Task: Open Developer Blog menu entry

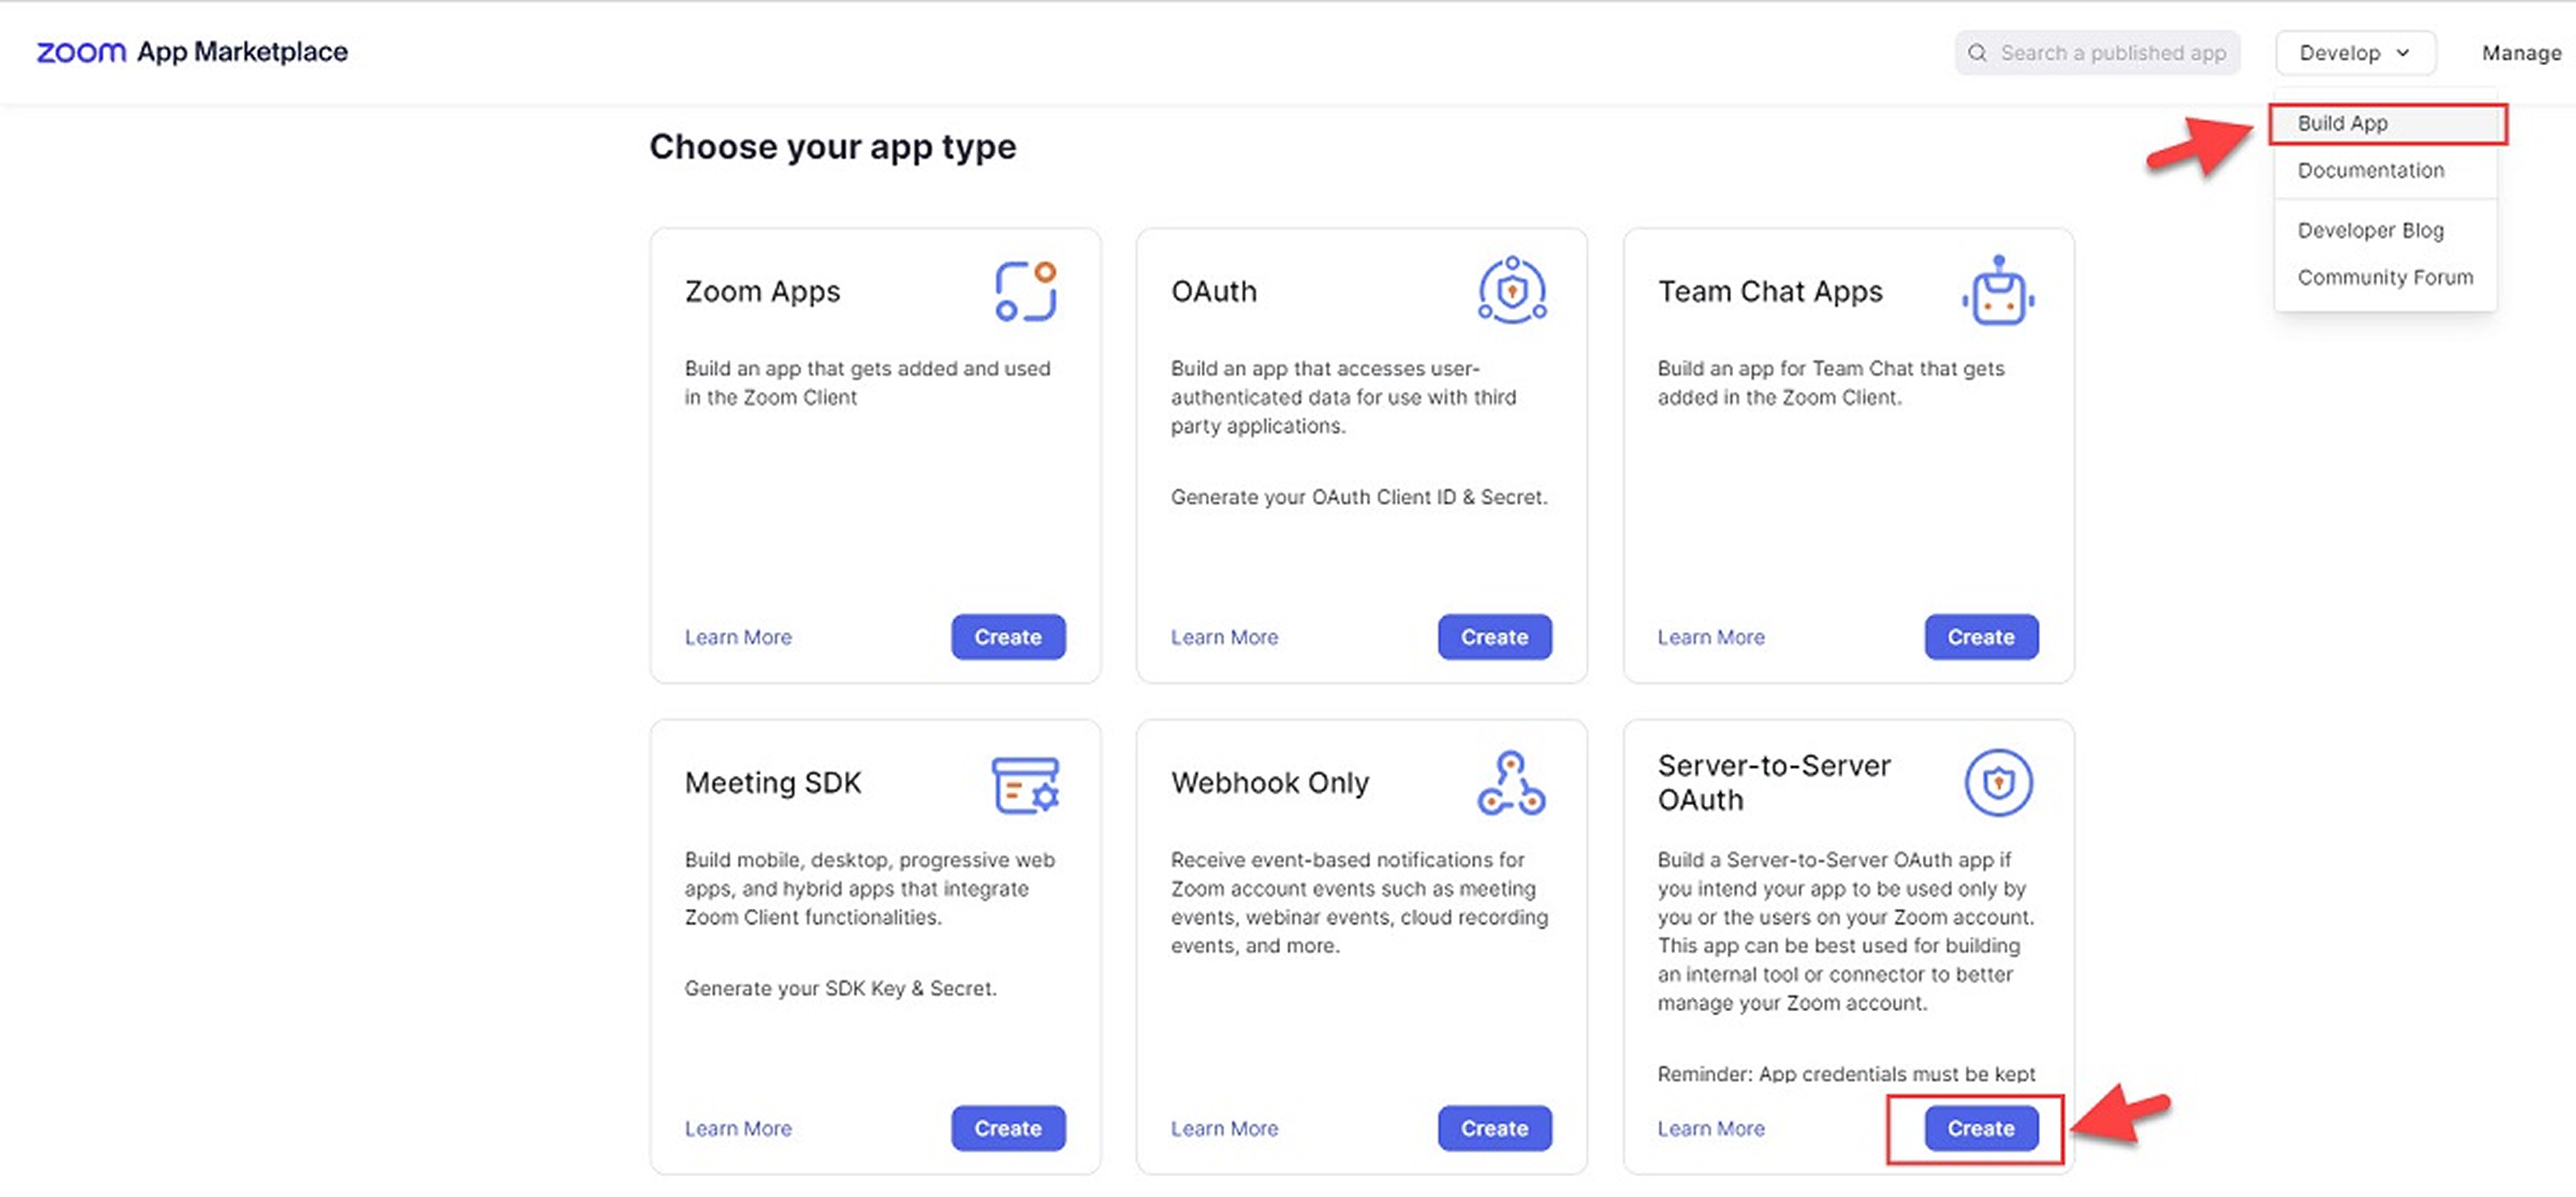Action: (x=2370, y=230)
